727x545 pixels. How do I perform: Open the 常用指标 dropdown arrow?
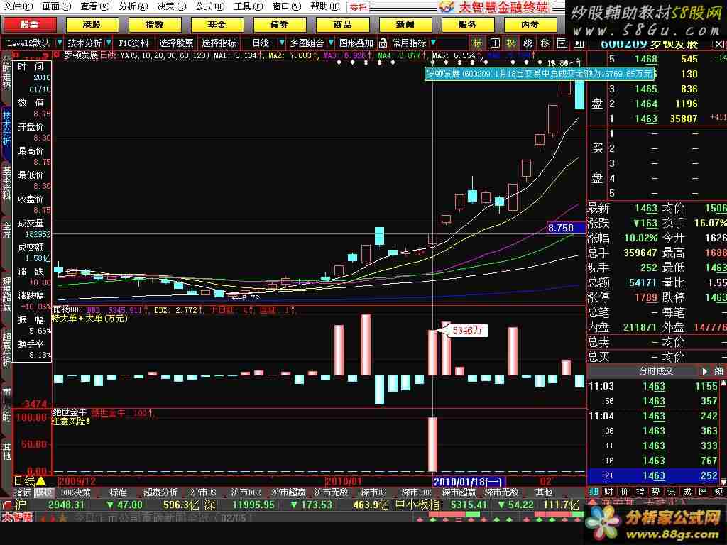[x=433, y=43]
